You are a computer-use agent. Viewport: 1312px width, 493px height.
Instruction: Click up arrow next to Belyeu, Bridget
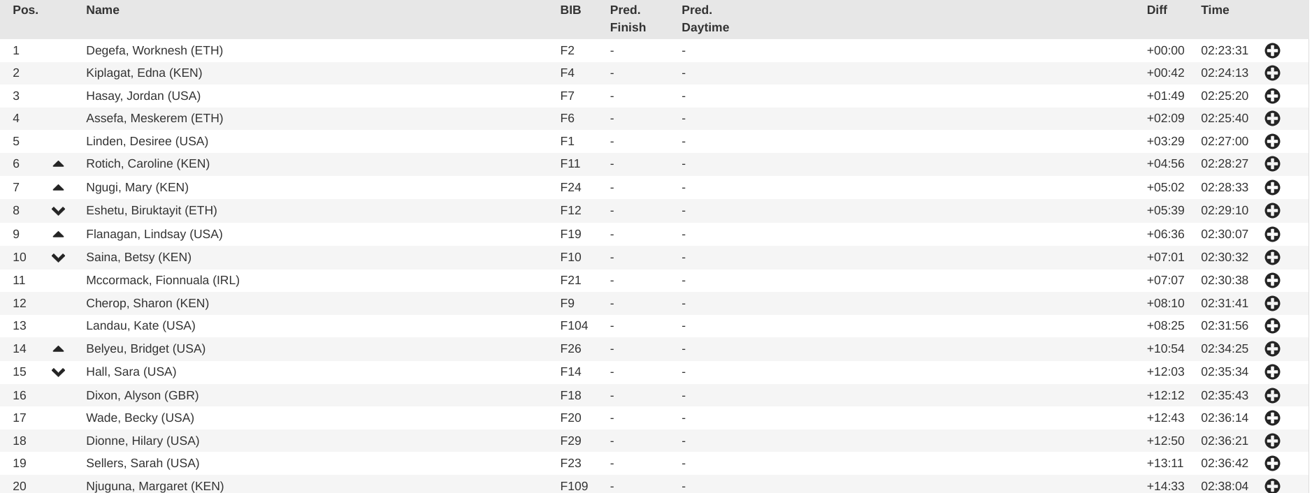[x=58, y=348]
